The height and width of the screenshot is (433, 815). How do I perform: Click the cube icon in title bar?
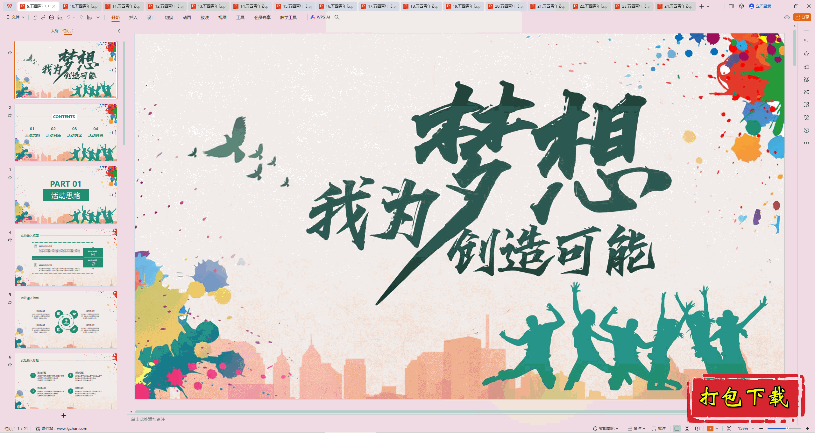741,6
